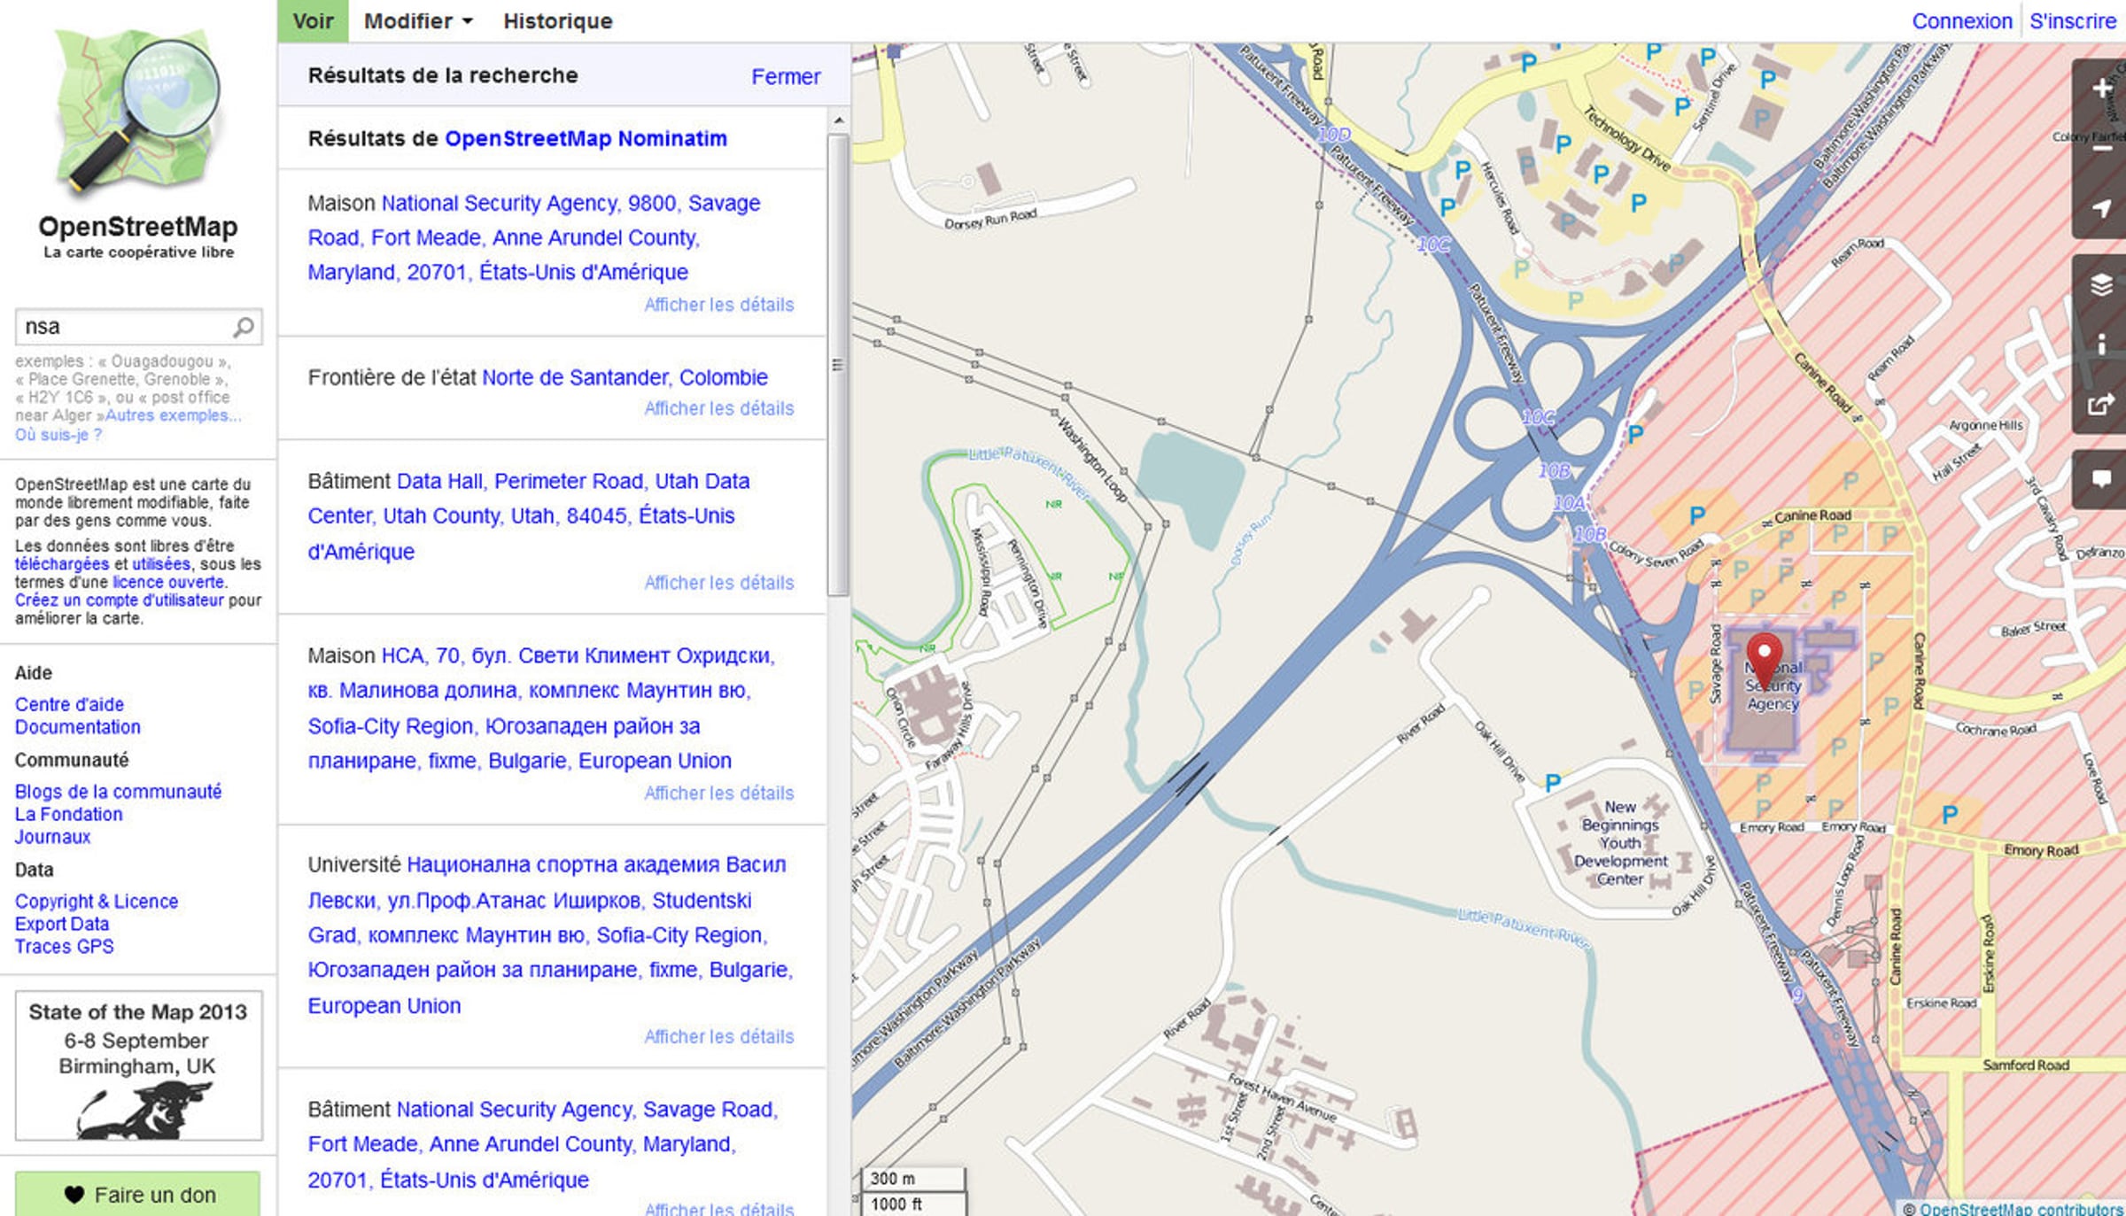Open the OpenStreetMap contributors attribution link
Screen dimensions: 2126x1216
pyautogui.click(x=2021, y=1209)
